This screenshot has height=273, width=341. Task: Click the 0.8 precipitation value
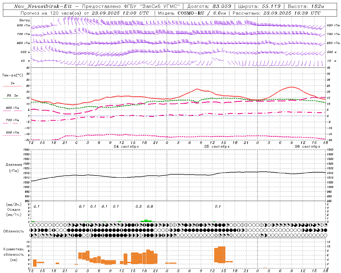(150, 206)
